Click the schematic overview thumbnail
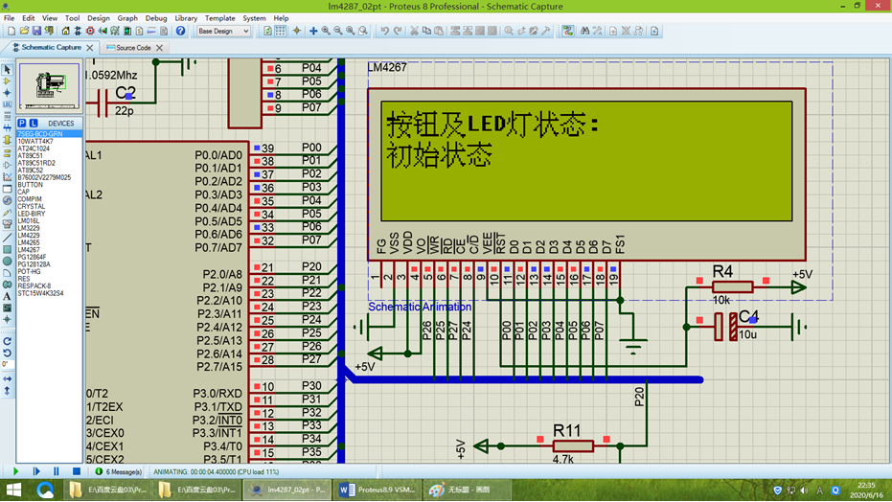 pos(49,86)
